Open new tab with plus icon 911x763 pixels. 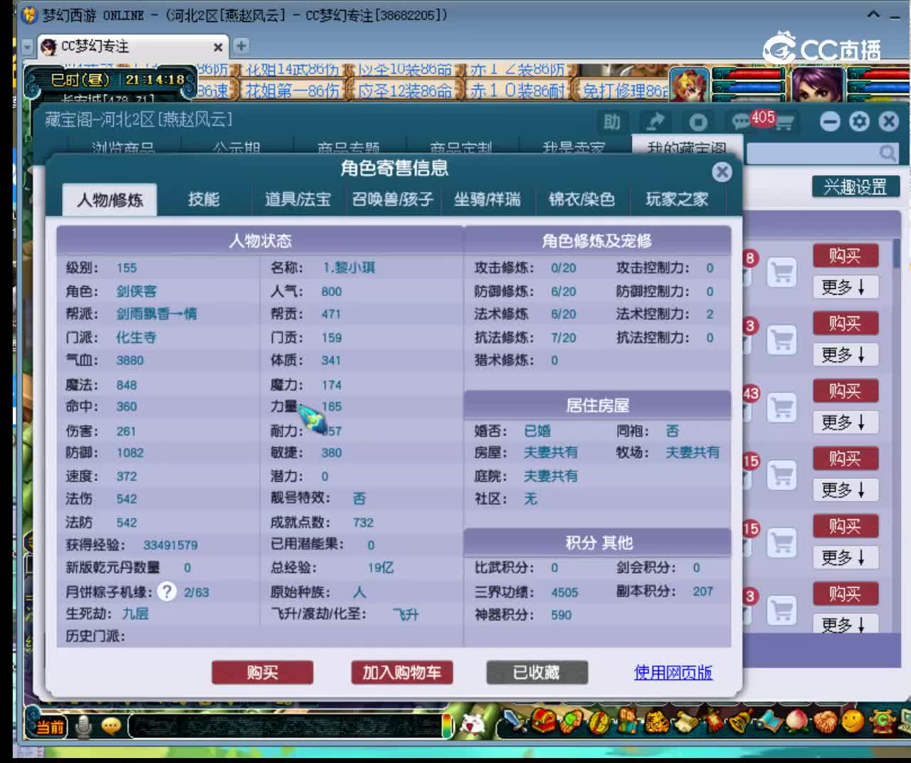coord(241,46)
